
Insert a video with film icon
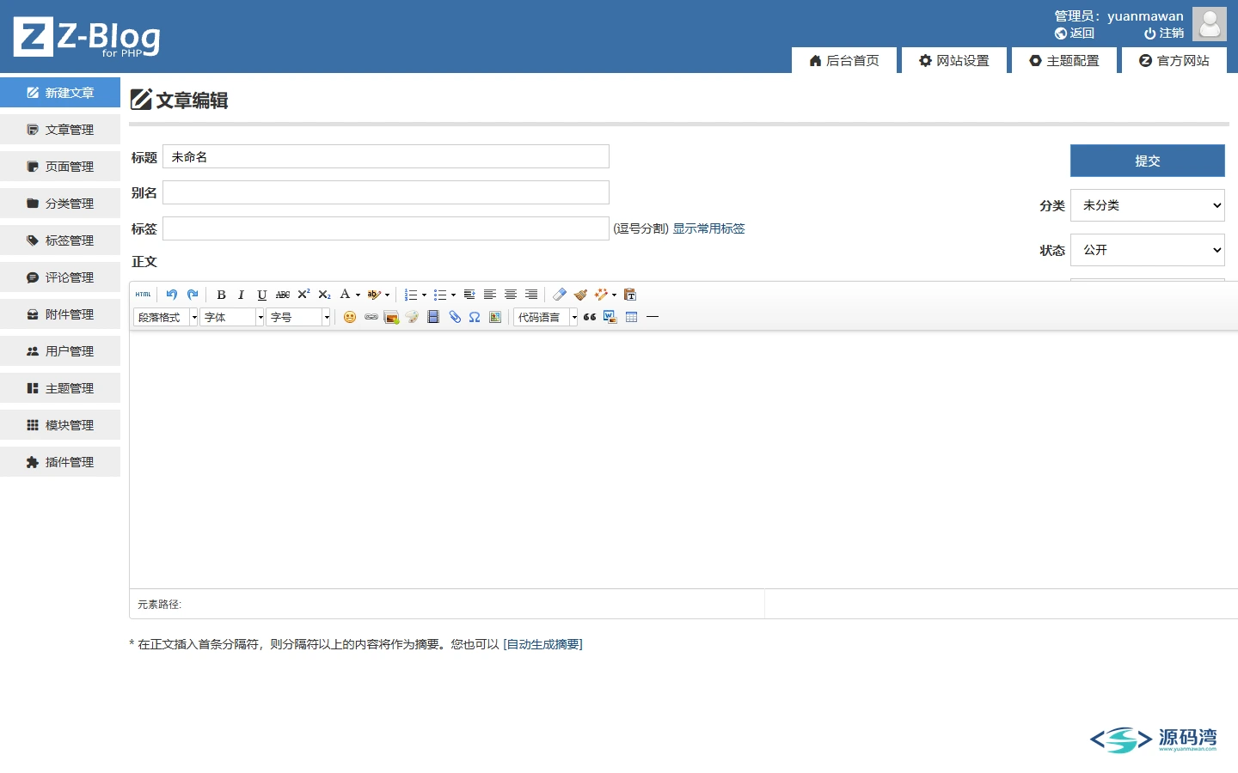tap(433, 317)
